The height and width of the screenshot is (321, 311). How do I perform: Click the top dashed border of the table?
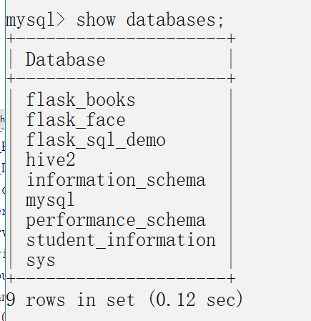[x=121, y=39]
